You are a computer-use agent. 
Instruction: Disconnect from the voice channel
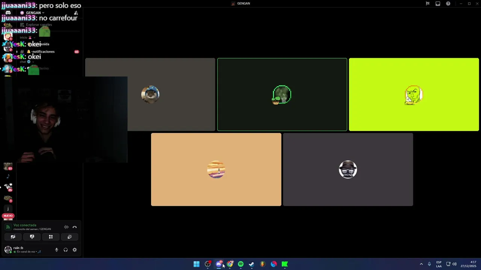click(74, 227)
